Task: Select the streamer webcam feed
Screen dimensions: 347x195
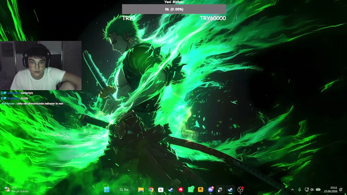Action: (41, 66)
